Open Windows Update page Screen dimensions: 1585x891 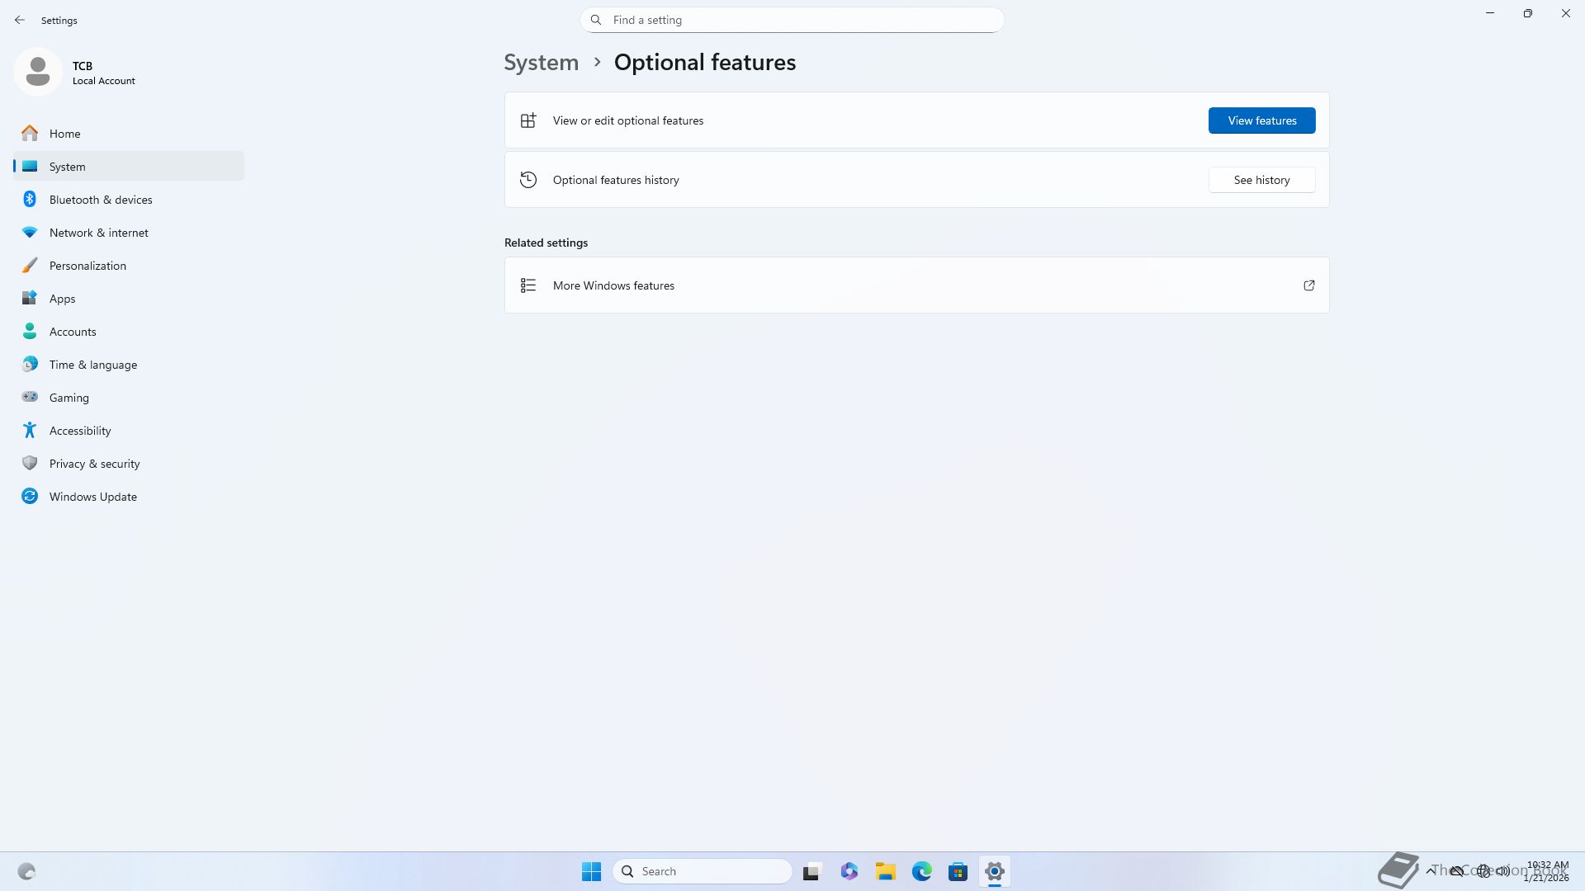92,497
